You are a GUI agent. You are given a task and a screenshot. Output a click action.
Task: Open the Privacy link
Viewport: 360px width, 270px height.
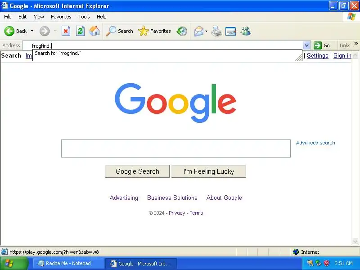point(177,213)
